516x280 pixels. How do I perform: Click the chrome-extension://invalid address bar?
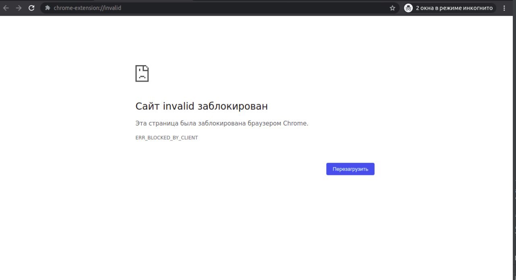click(x=220, y=8)
